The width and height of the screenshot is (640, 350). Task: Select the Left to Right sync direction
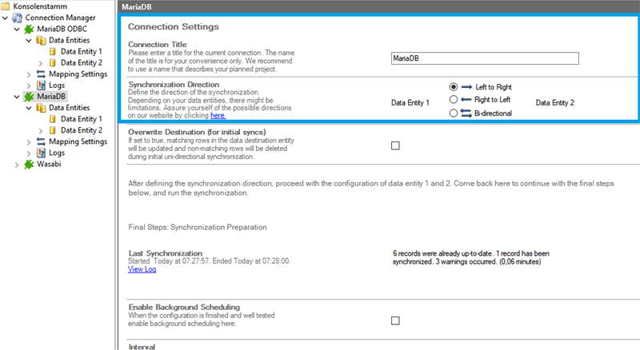click(454, 86)
